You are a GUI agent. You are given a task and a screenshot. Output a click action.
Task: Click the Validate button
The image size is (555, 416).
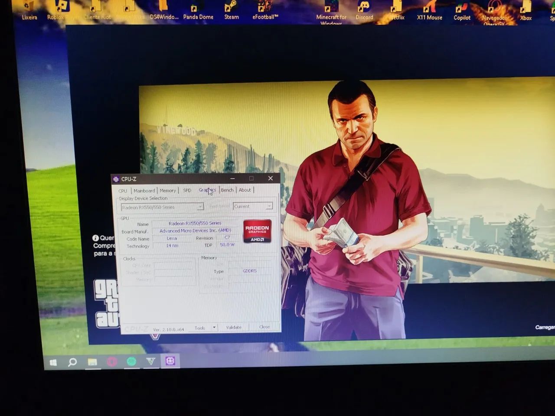[x=234, y=327]
